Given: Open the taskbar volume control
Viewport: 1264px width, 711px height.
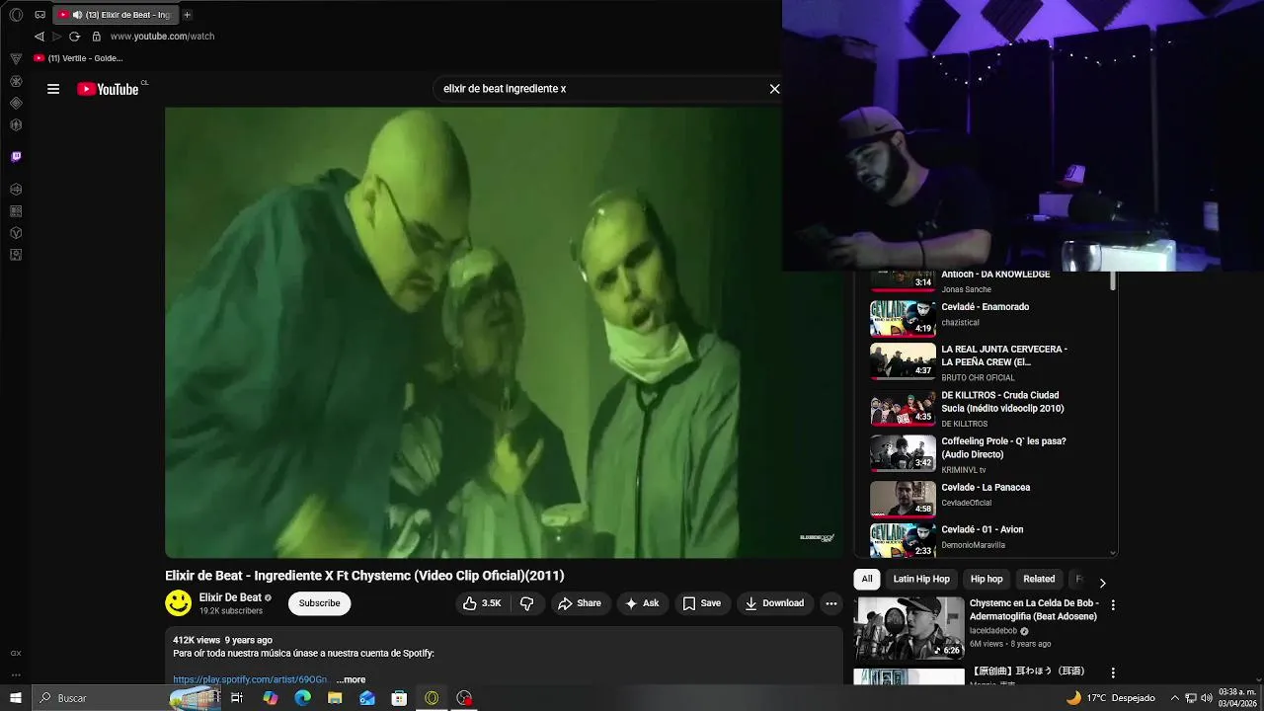Looking at the screenshot, I should [x=1207, y=698].
